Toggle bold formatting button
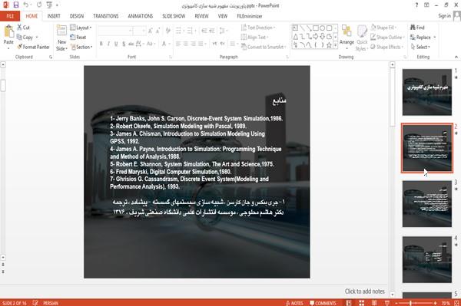 point(101,44)
